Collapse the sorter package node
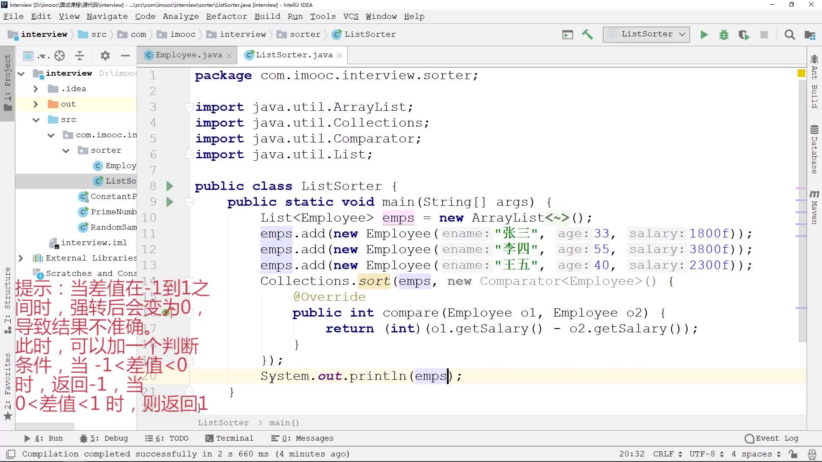The height and width of the screenshot is (462, 822). 66,151
